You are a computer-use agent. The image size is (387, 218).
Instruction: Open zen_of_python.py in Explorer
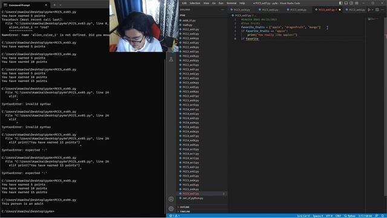coord(193,198)
